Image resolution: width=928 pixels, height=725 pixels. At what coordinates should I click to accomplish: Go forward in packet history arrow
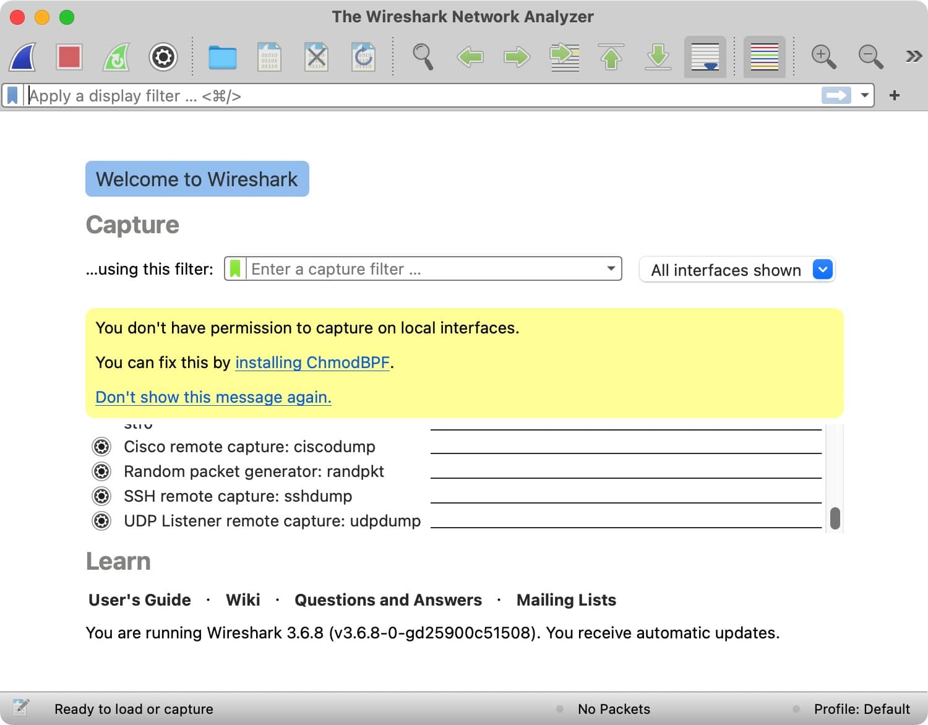coord(517,57)
